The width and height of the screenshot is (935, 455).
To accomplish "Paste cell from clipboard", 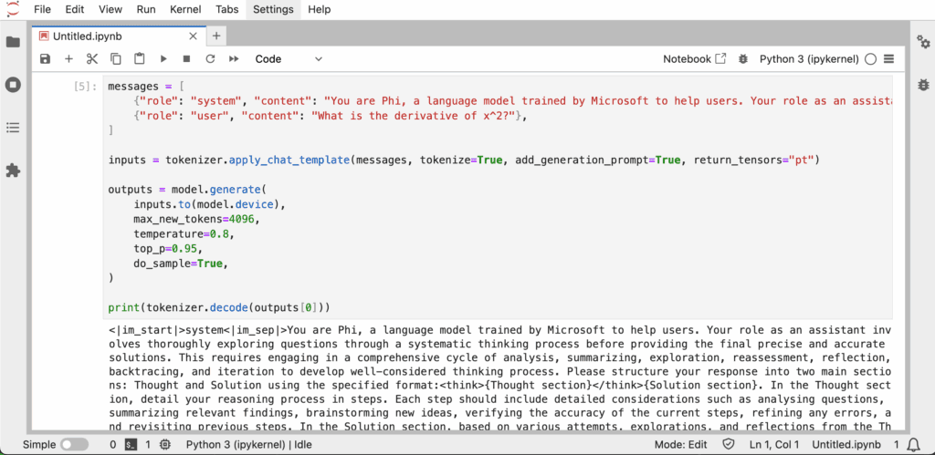I will coord(140,59).
